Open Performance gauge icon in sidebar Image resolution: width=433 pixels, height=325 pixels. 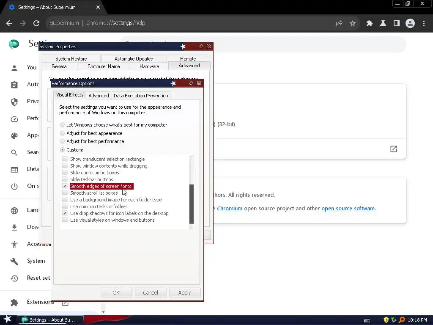14,119
